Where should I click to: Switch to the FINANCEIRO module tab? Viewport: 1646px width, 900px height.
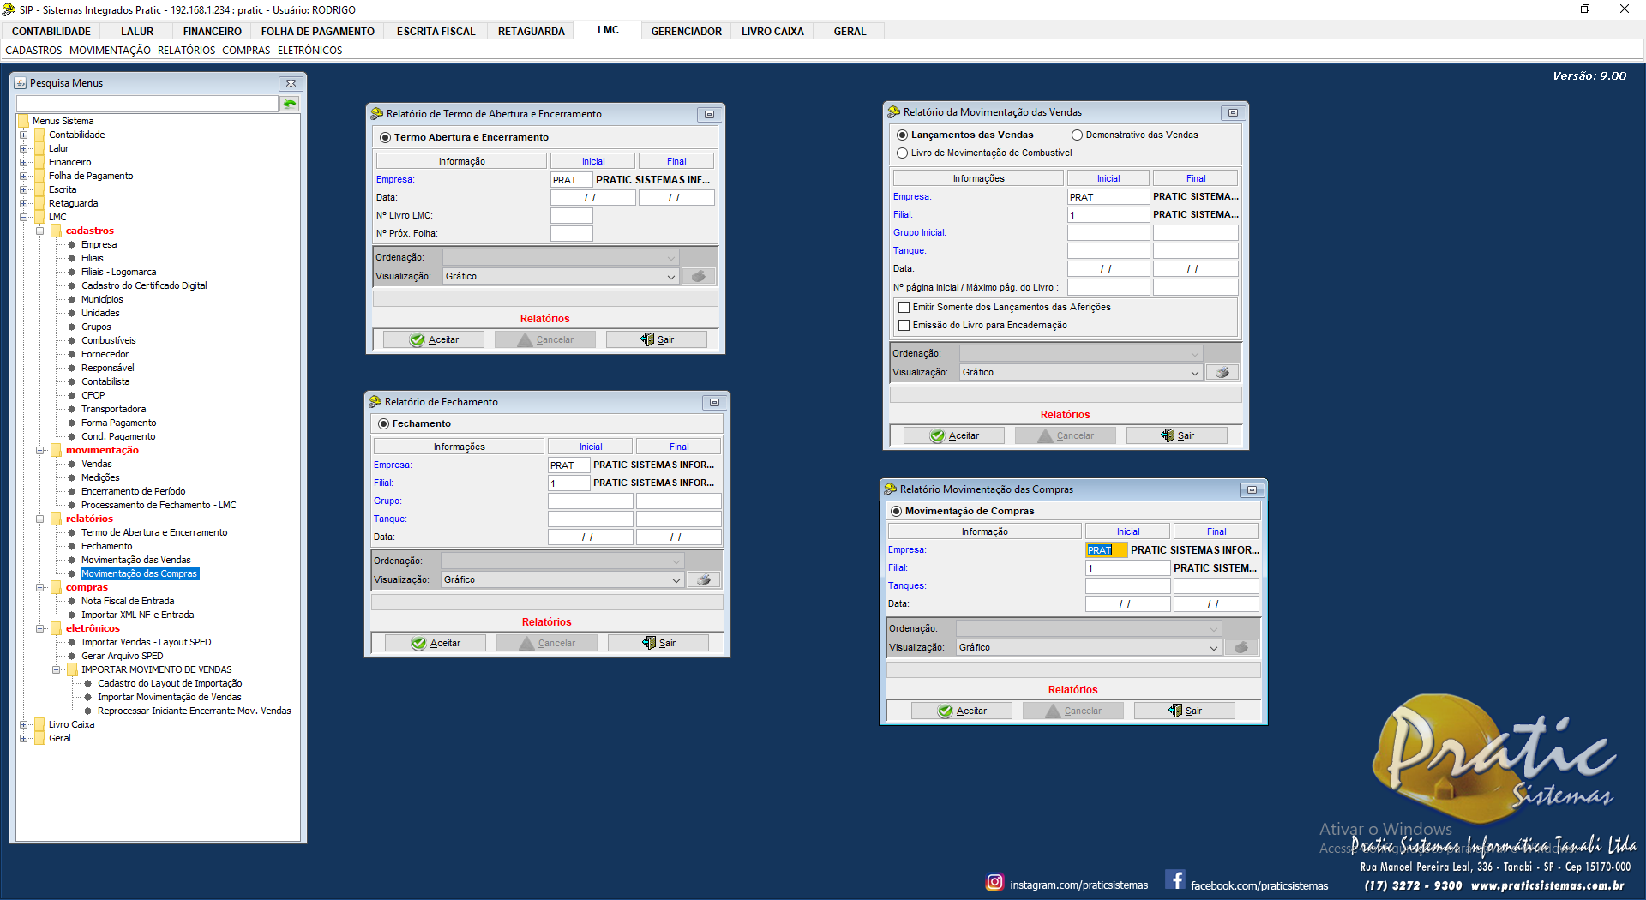point(212,32)
